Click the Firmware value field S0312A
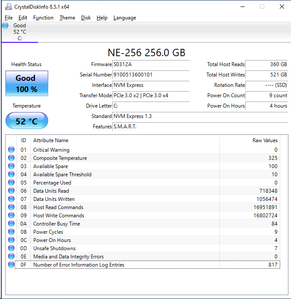This screenshot has height=299, width=291. point(150,64)
